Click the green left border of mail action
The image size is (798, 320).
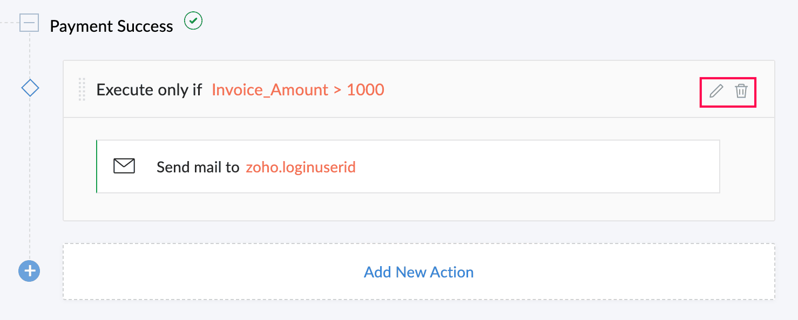tap(97, 166)
